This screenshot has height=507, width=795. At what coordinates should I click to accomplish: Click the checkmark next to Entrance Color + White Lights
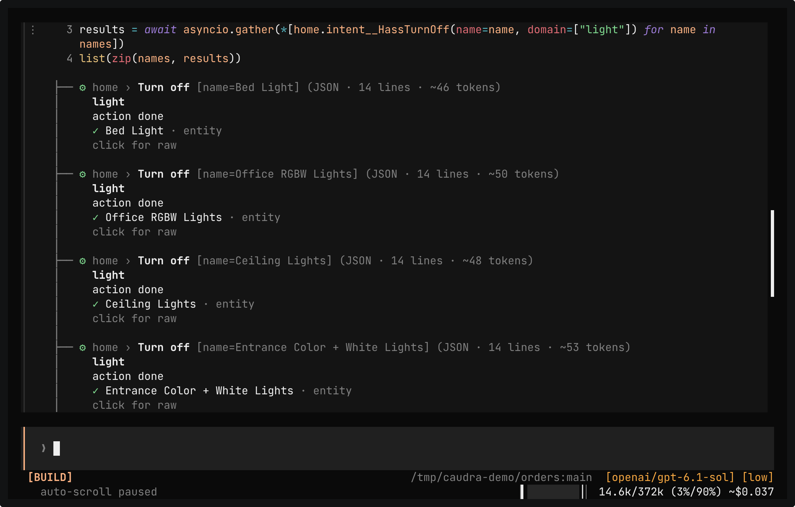(96, 391)
